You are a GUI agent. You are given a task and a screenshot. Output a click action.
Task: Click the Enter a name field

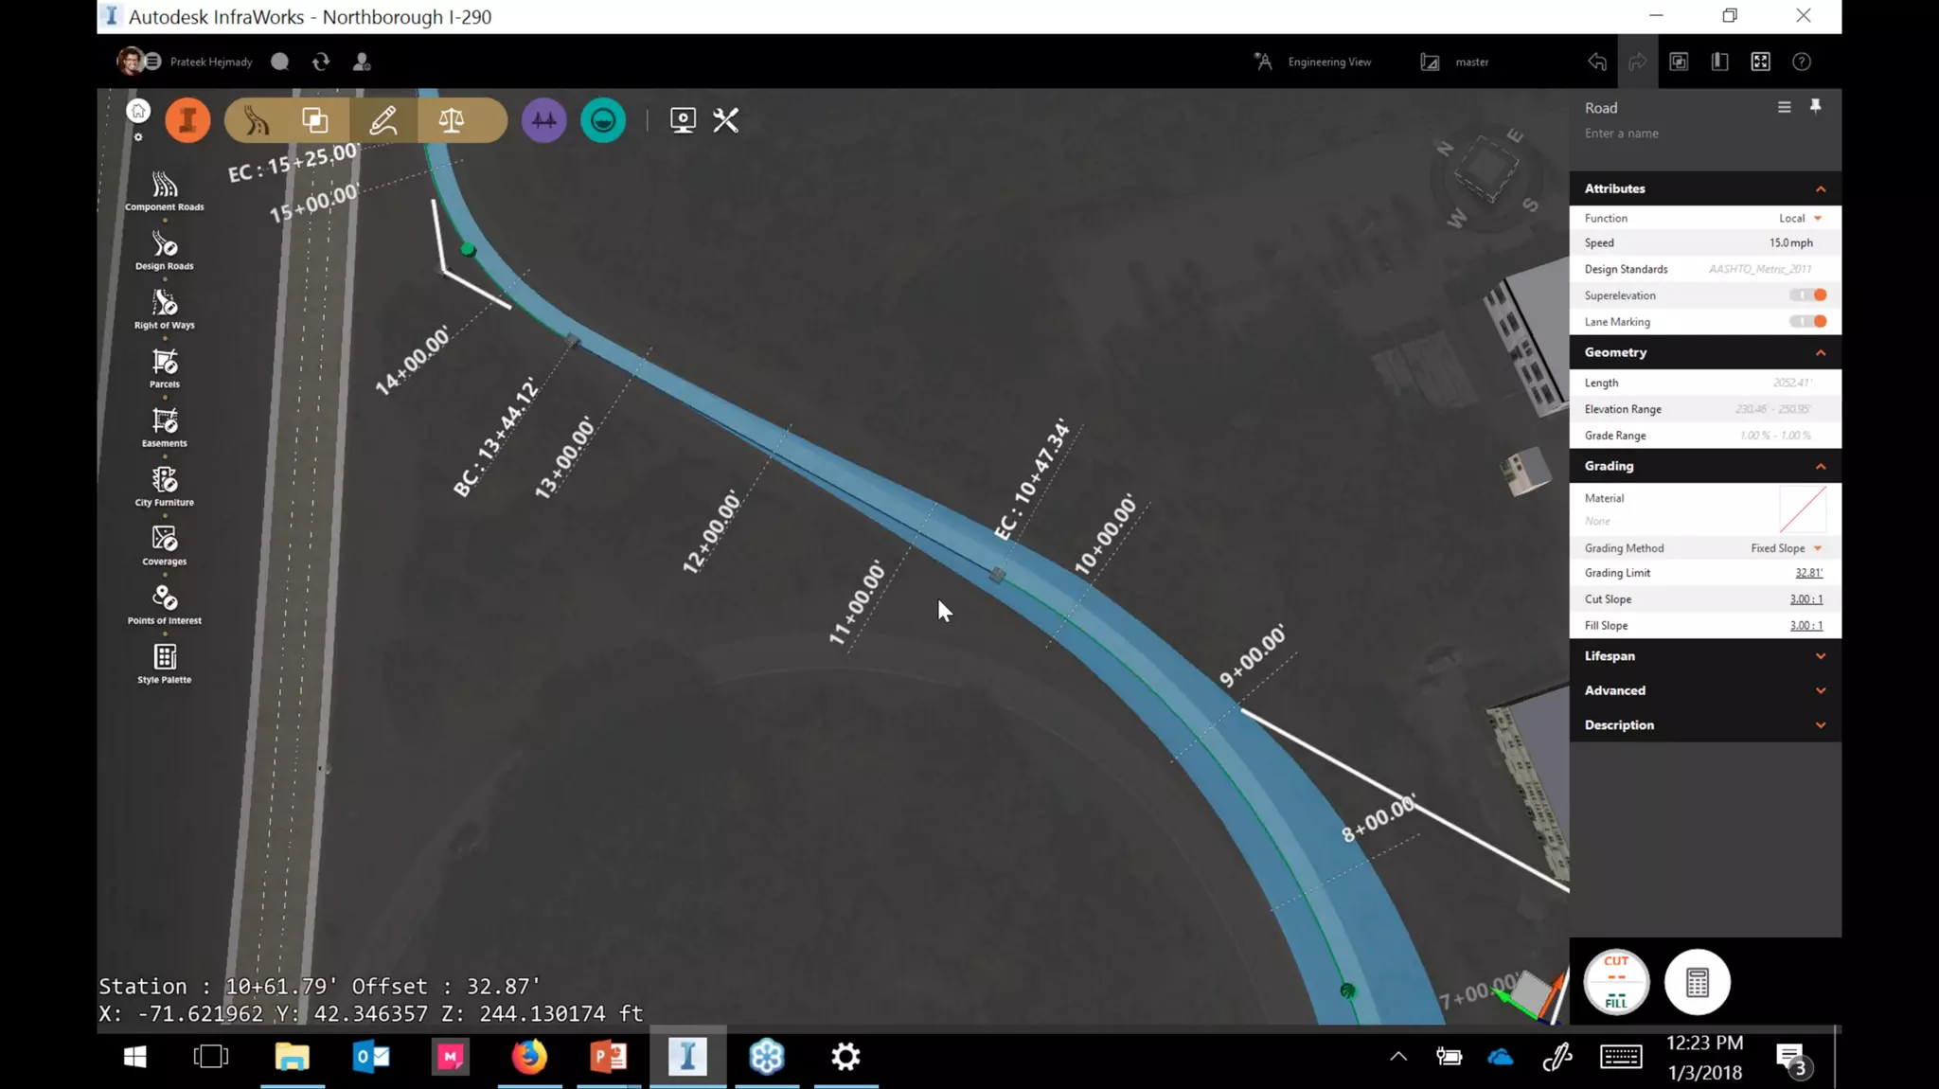point(1621,134)
